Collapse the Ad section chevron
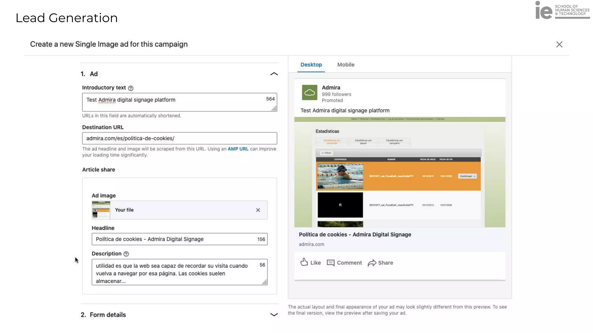 274,74
